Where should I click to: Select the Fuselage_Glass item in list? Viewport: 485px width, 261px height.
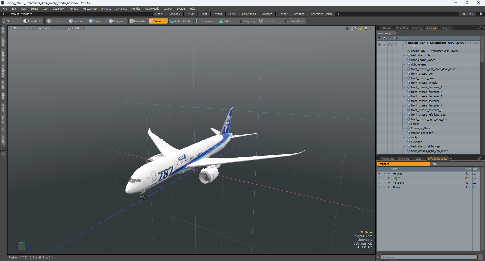[420, 128]
